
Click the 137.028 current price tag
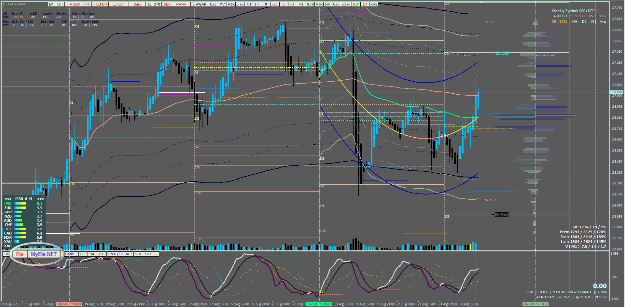coord(617,92)
